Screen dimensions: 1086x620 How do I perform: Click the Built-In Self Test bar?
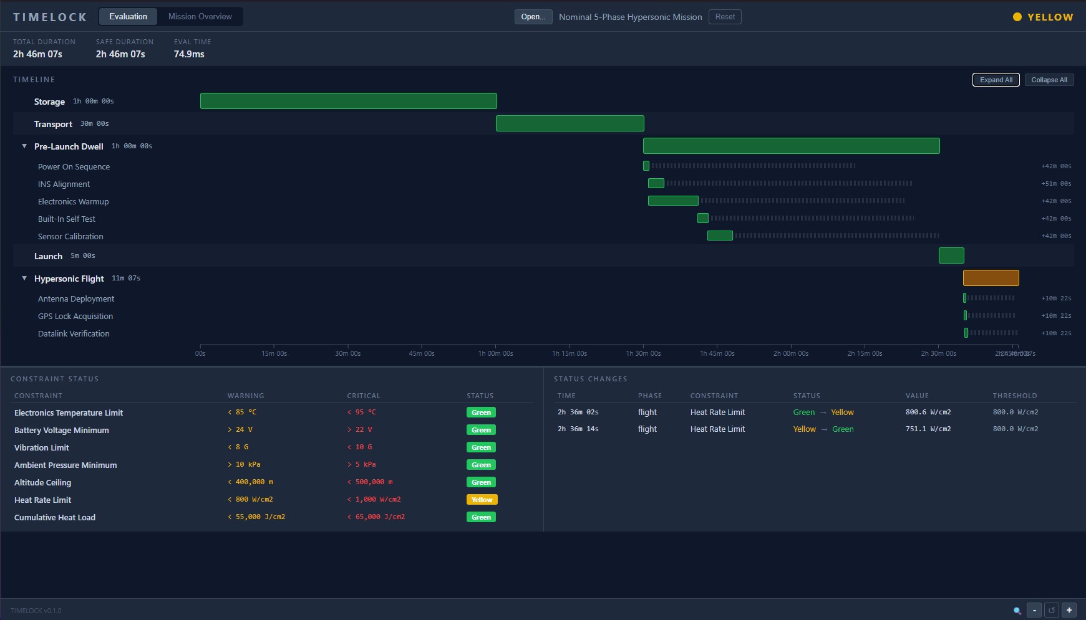(x=703, y=218)
